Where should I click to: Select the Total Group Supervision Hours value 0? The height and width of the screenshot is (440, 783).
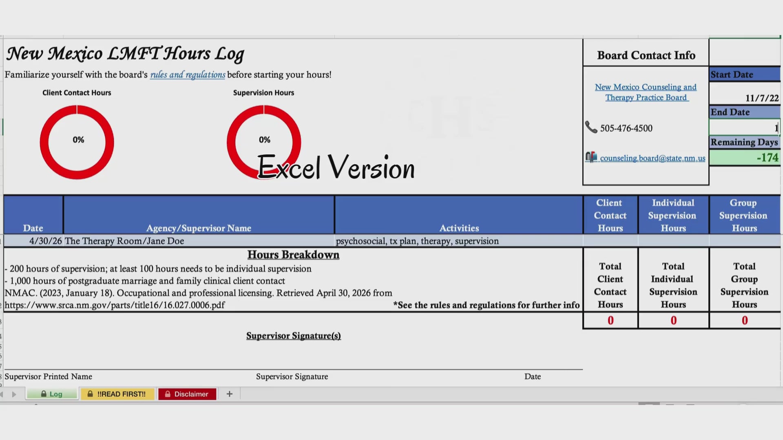(x=745, y=321)
